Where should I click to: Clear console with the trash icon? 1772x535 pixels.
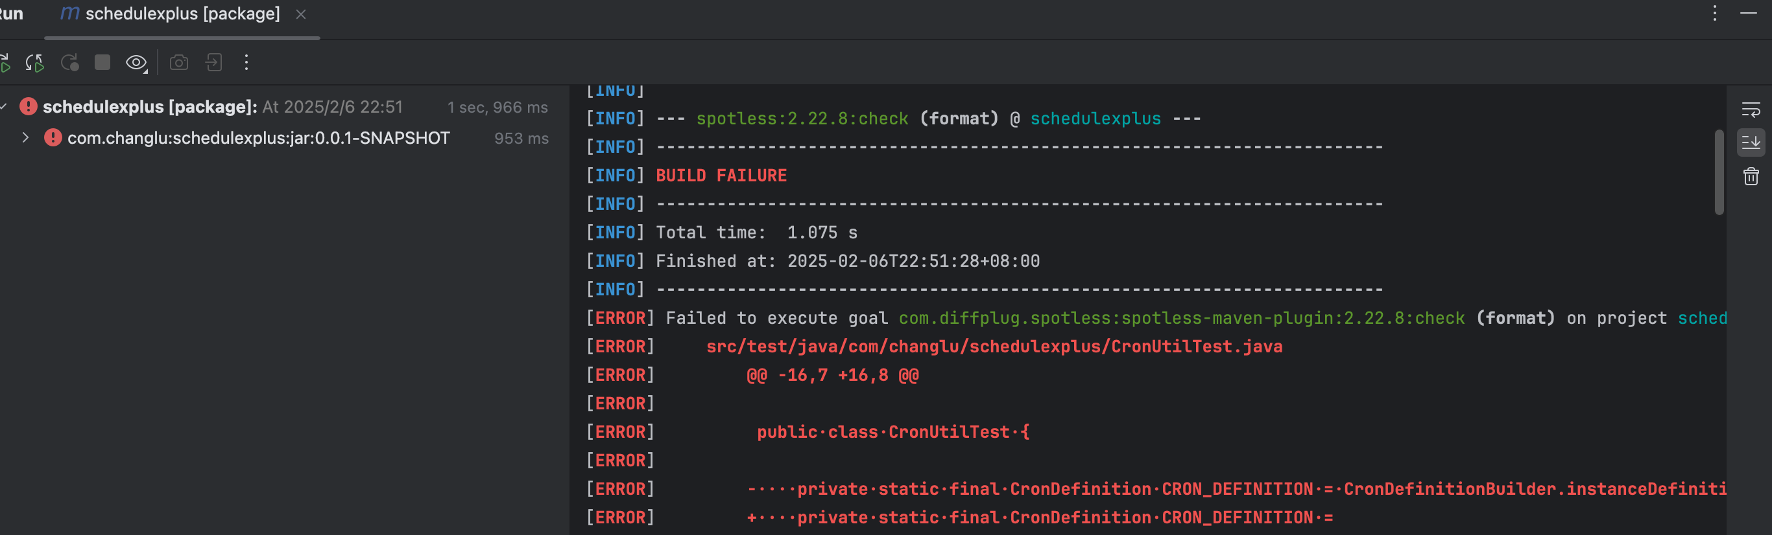(1751, 177)
